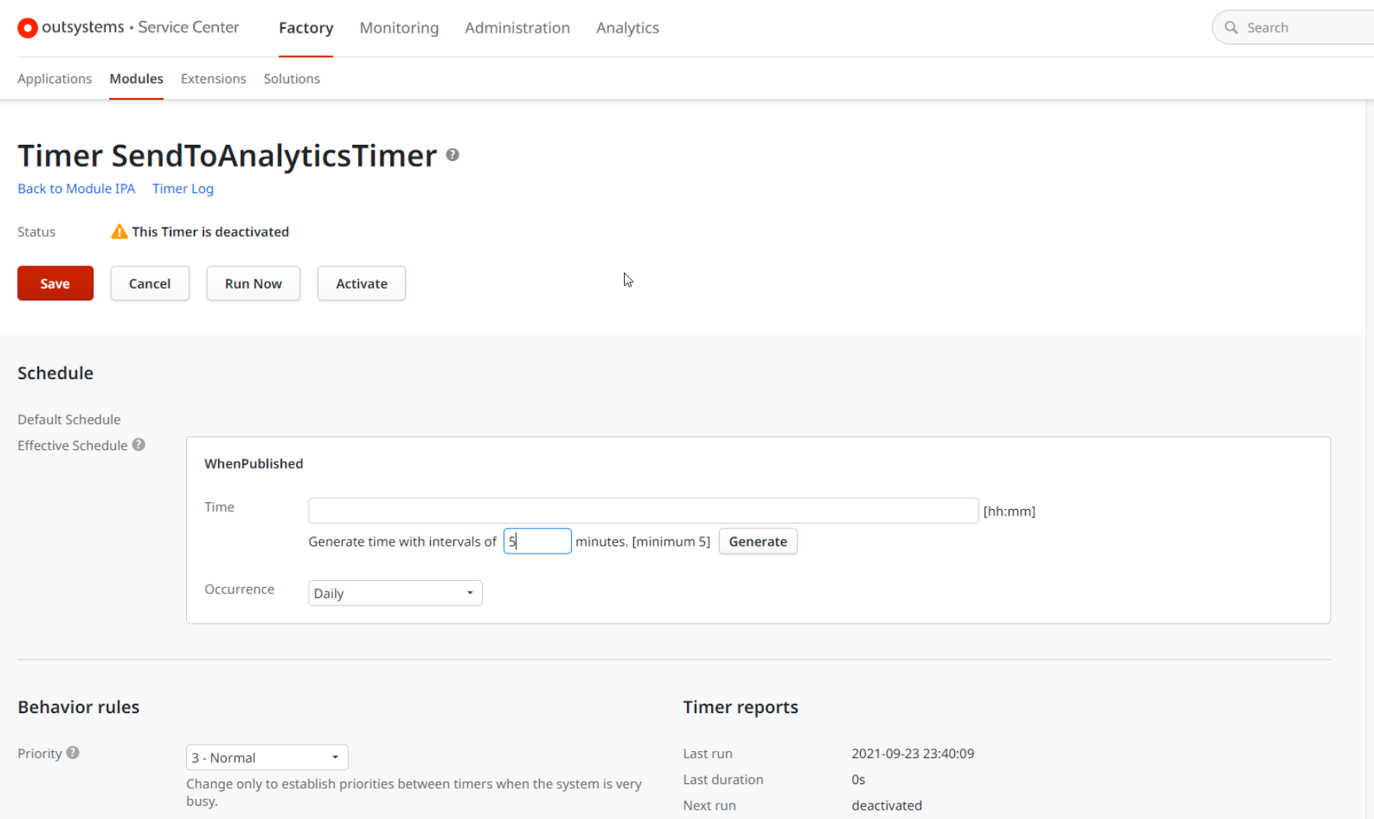Click the Last duration value 0s
1374x819 pixels.
point(858,779)
